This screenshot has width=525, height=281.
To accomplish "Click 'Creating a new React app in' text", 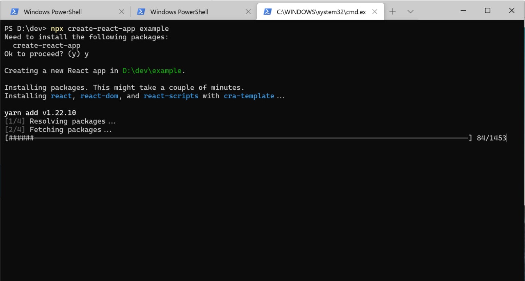I will tap(61, 71).
